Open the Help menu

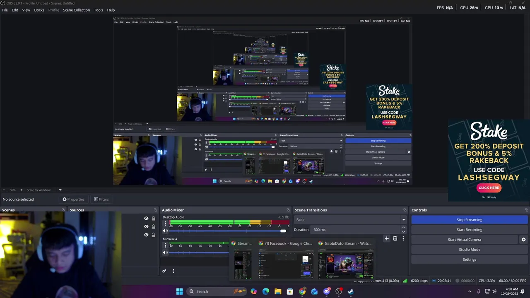(111, 10)
